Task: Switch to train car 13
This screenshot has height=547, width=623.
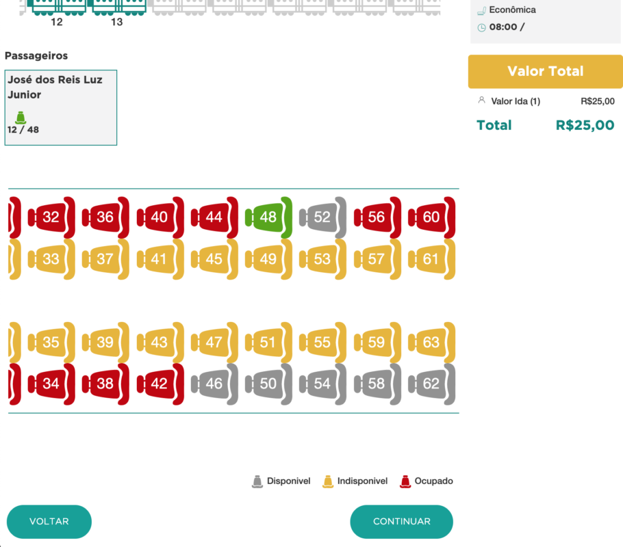Action: coord(117,7)
